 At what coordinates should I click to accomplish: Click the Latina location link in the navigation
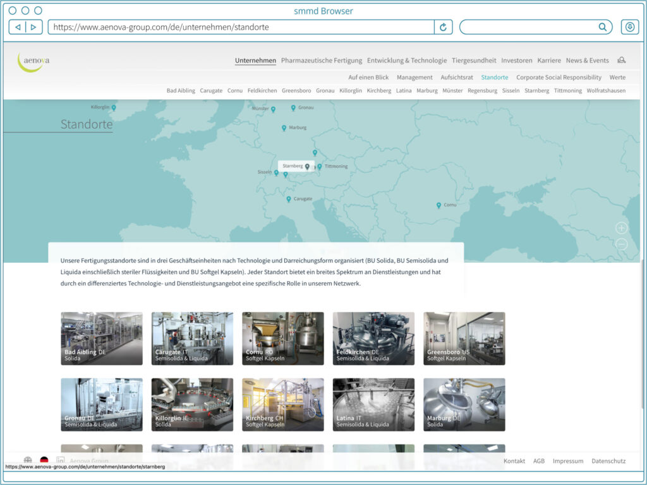click(x=404, y=91)
